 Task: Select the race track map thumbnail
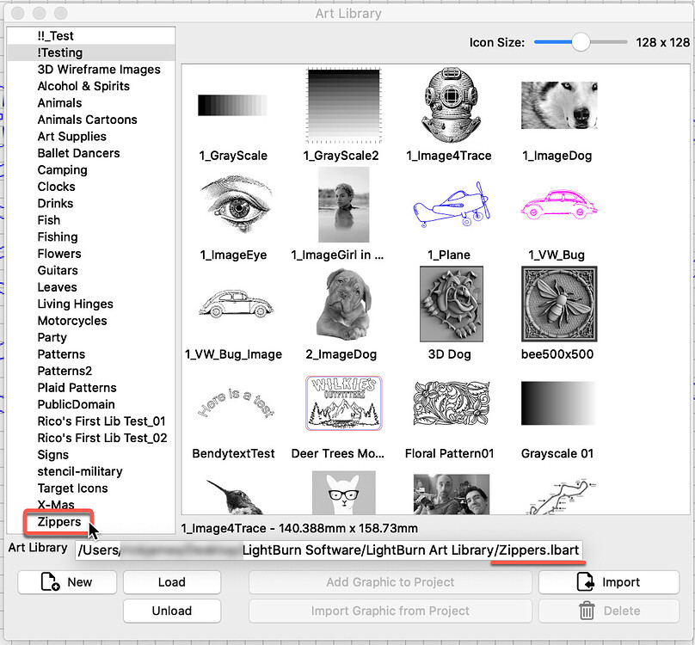(561, 496)
